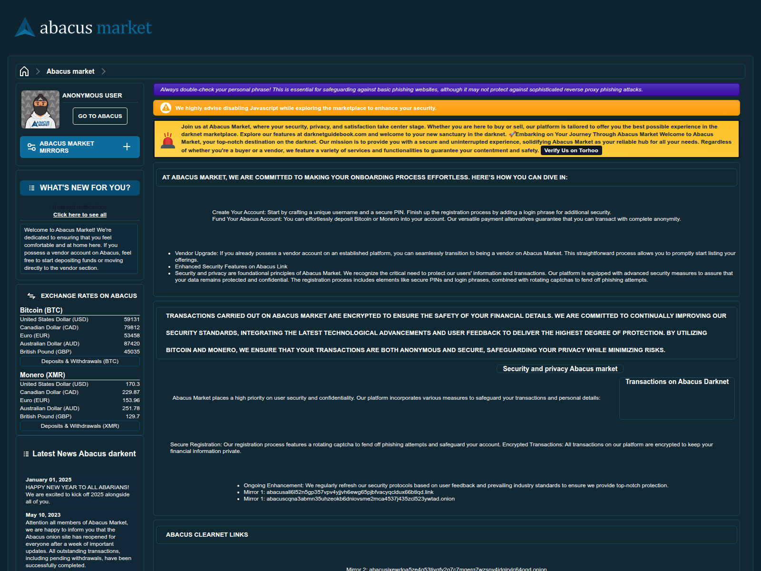Select the Abacus market breadcrumb item
Viewport: 761px width, 571px height.
pyautogui.click(x=70, y=71)
